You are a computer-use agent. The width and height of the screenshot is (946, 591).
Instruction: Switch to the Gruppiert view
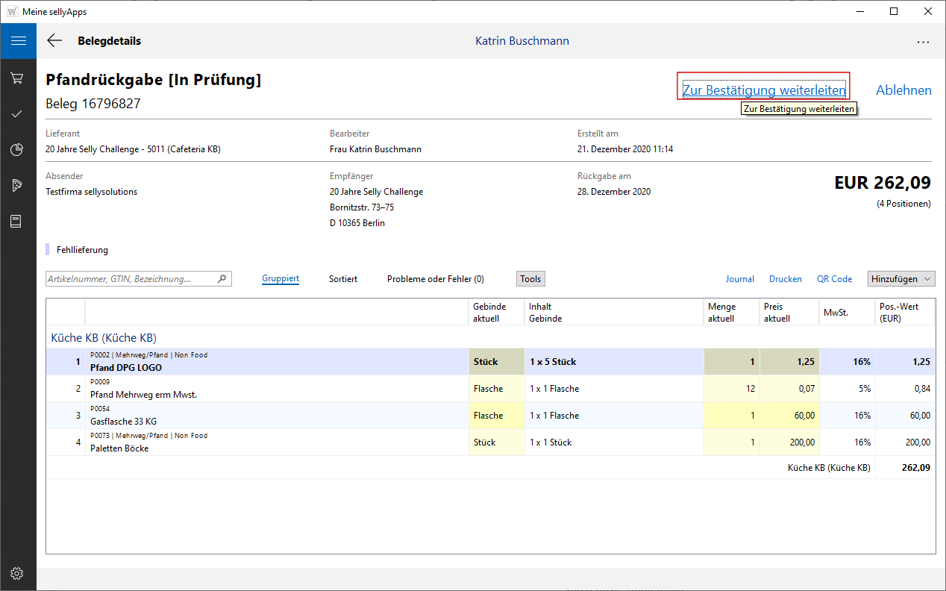281,279
